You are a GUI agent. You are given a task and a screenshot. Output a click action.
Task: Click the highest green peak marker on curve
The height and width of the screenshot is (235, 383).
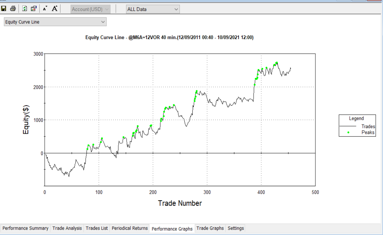(x=277, y=63)
